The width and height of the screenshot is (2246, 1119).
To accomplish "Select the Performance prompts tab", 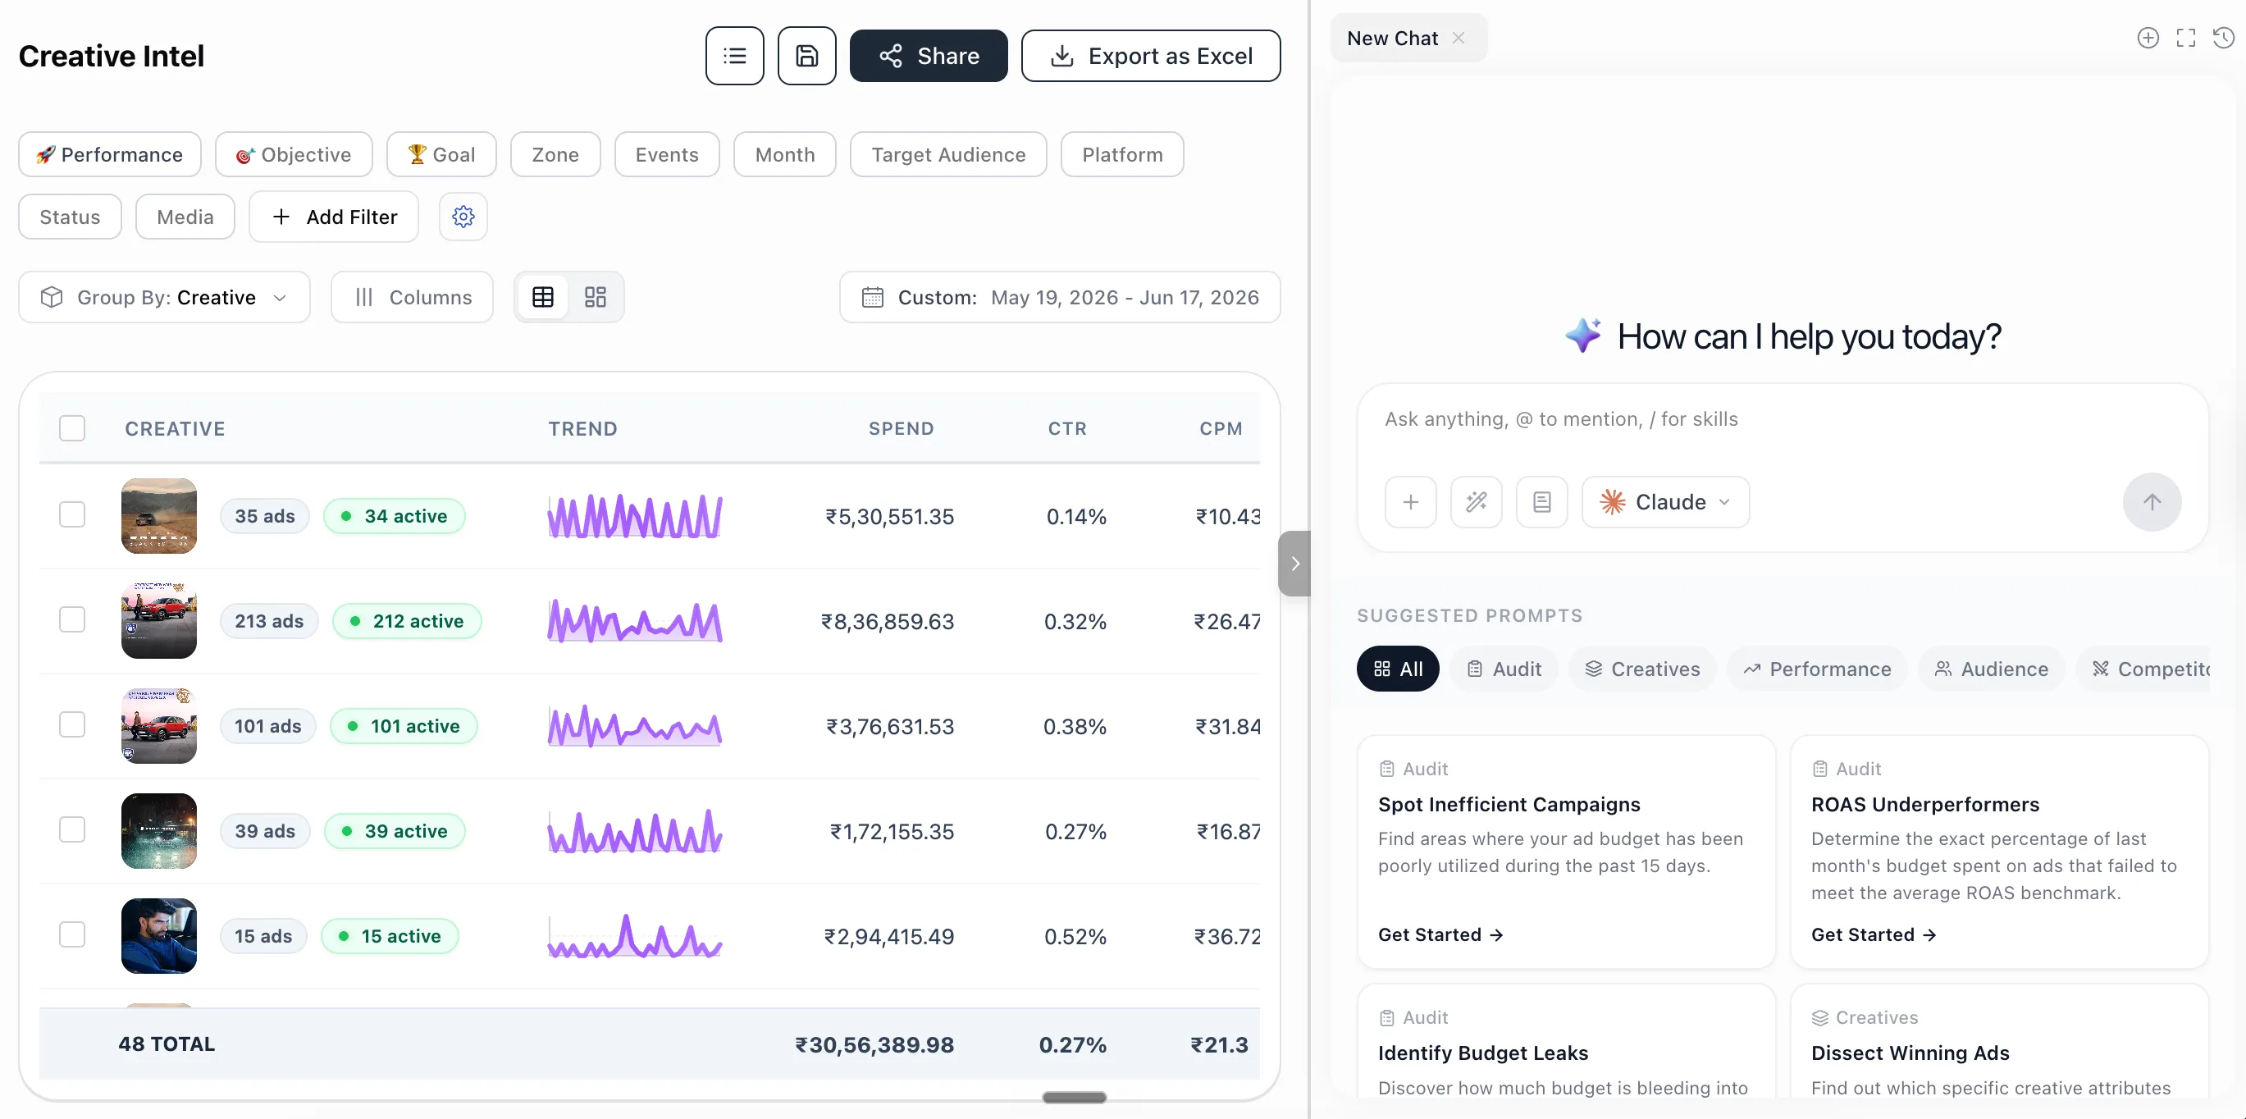I will (x=1817, y=669).
